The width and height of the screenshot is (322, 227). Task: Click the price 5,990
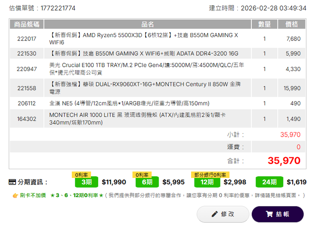tap(293, 54)
